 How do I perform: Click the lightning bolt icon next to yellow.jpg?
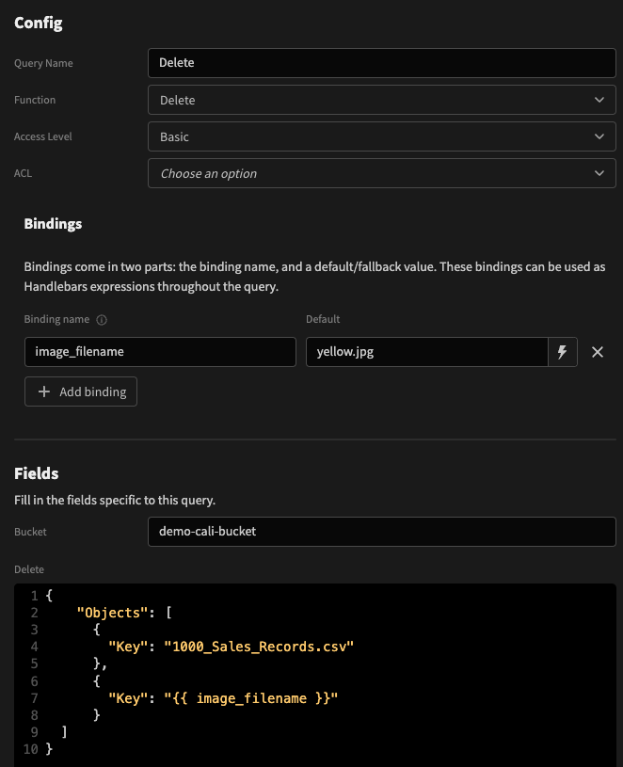563,352
